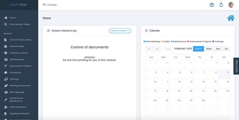Select February 14 in the calendar

200,84
